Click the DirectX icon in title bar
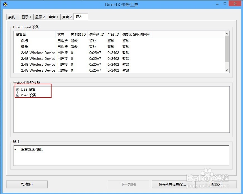Screen dimensions: 243x194 pos(5,4)
